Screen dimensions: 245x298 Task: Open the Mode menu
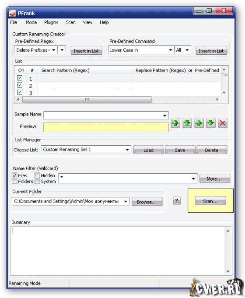click(31, 22)
